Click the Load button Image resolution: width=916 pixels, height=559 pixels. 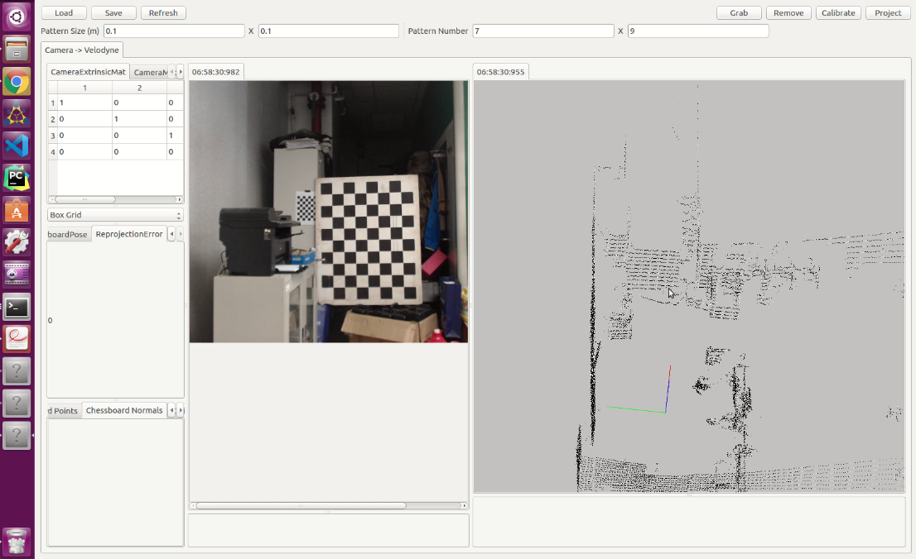64,13
